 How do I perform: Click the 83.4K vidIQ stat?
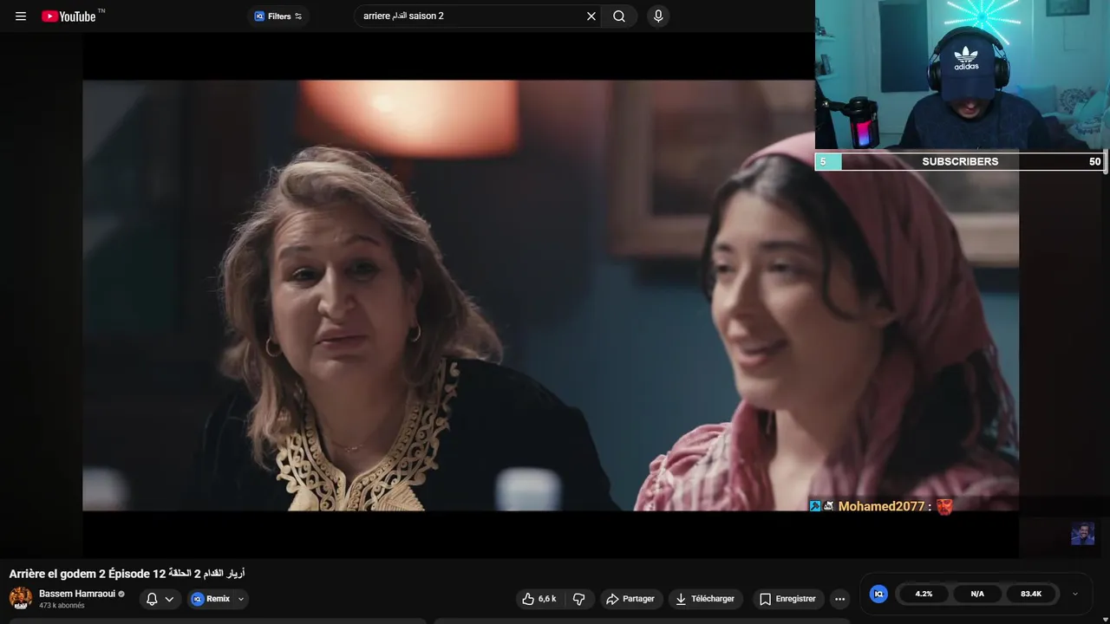(1031, 594)
